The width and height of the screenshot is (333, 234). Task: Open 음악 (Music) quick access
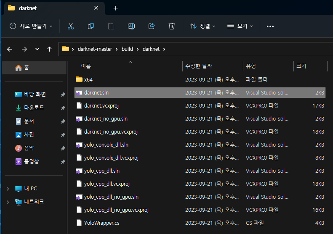click(x=29, y=148)
